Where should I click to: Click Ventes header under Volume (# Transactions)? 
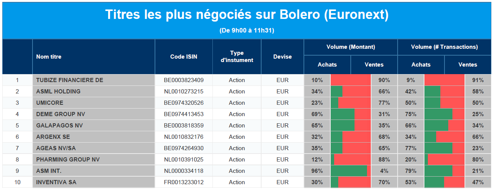(x=468, y=65)
